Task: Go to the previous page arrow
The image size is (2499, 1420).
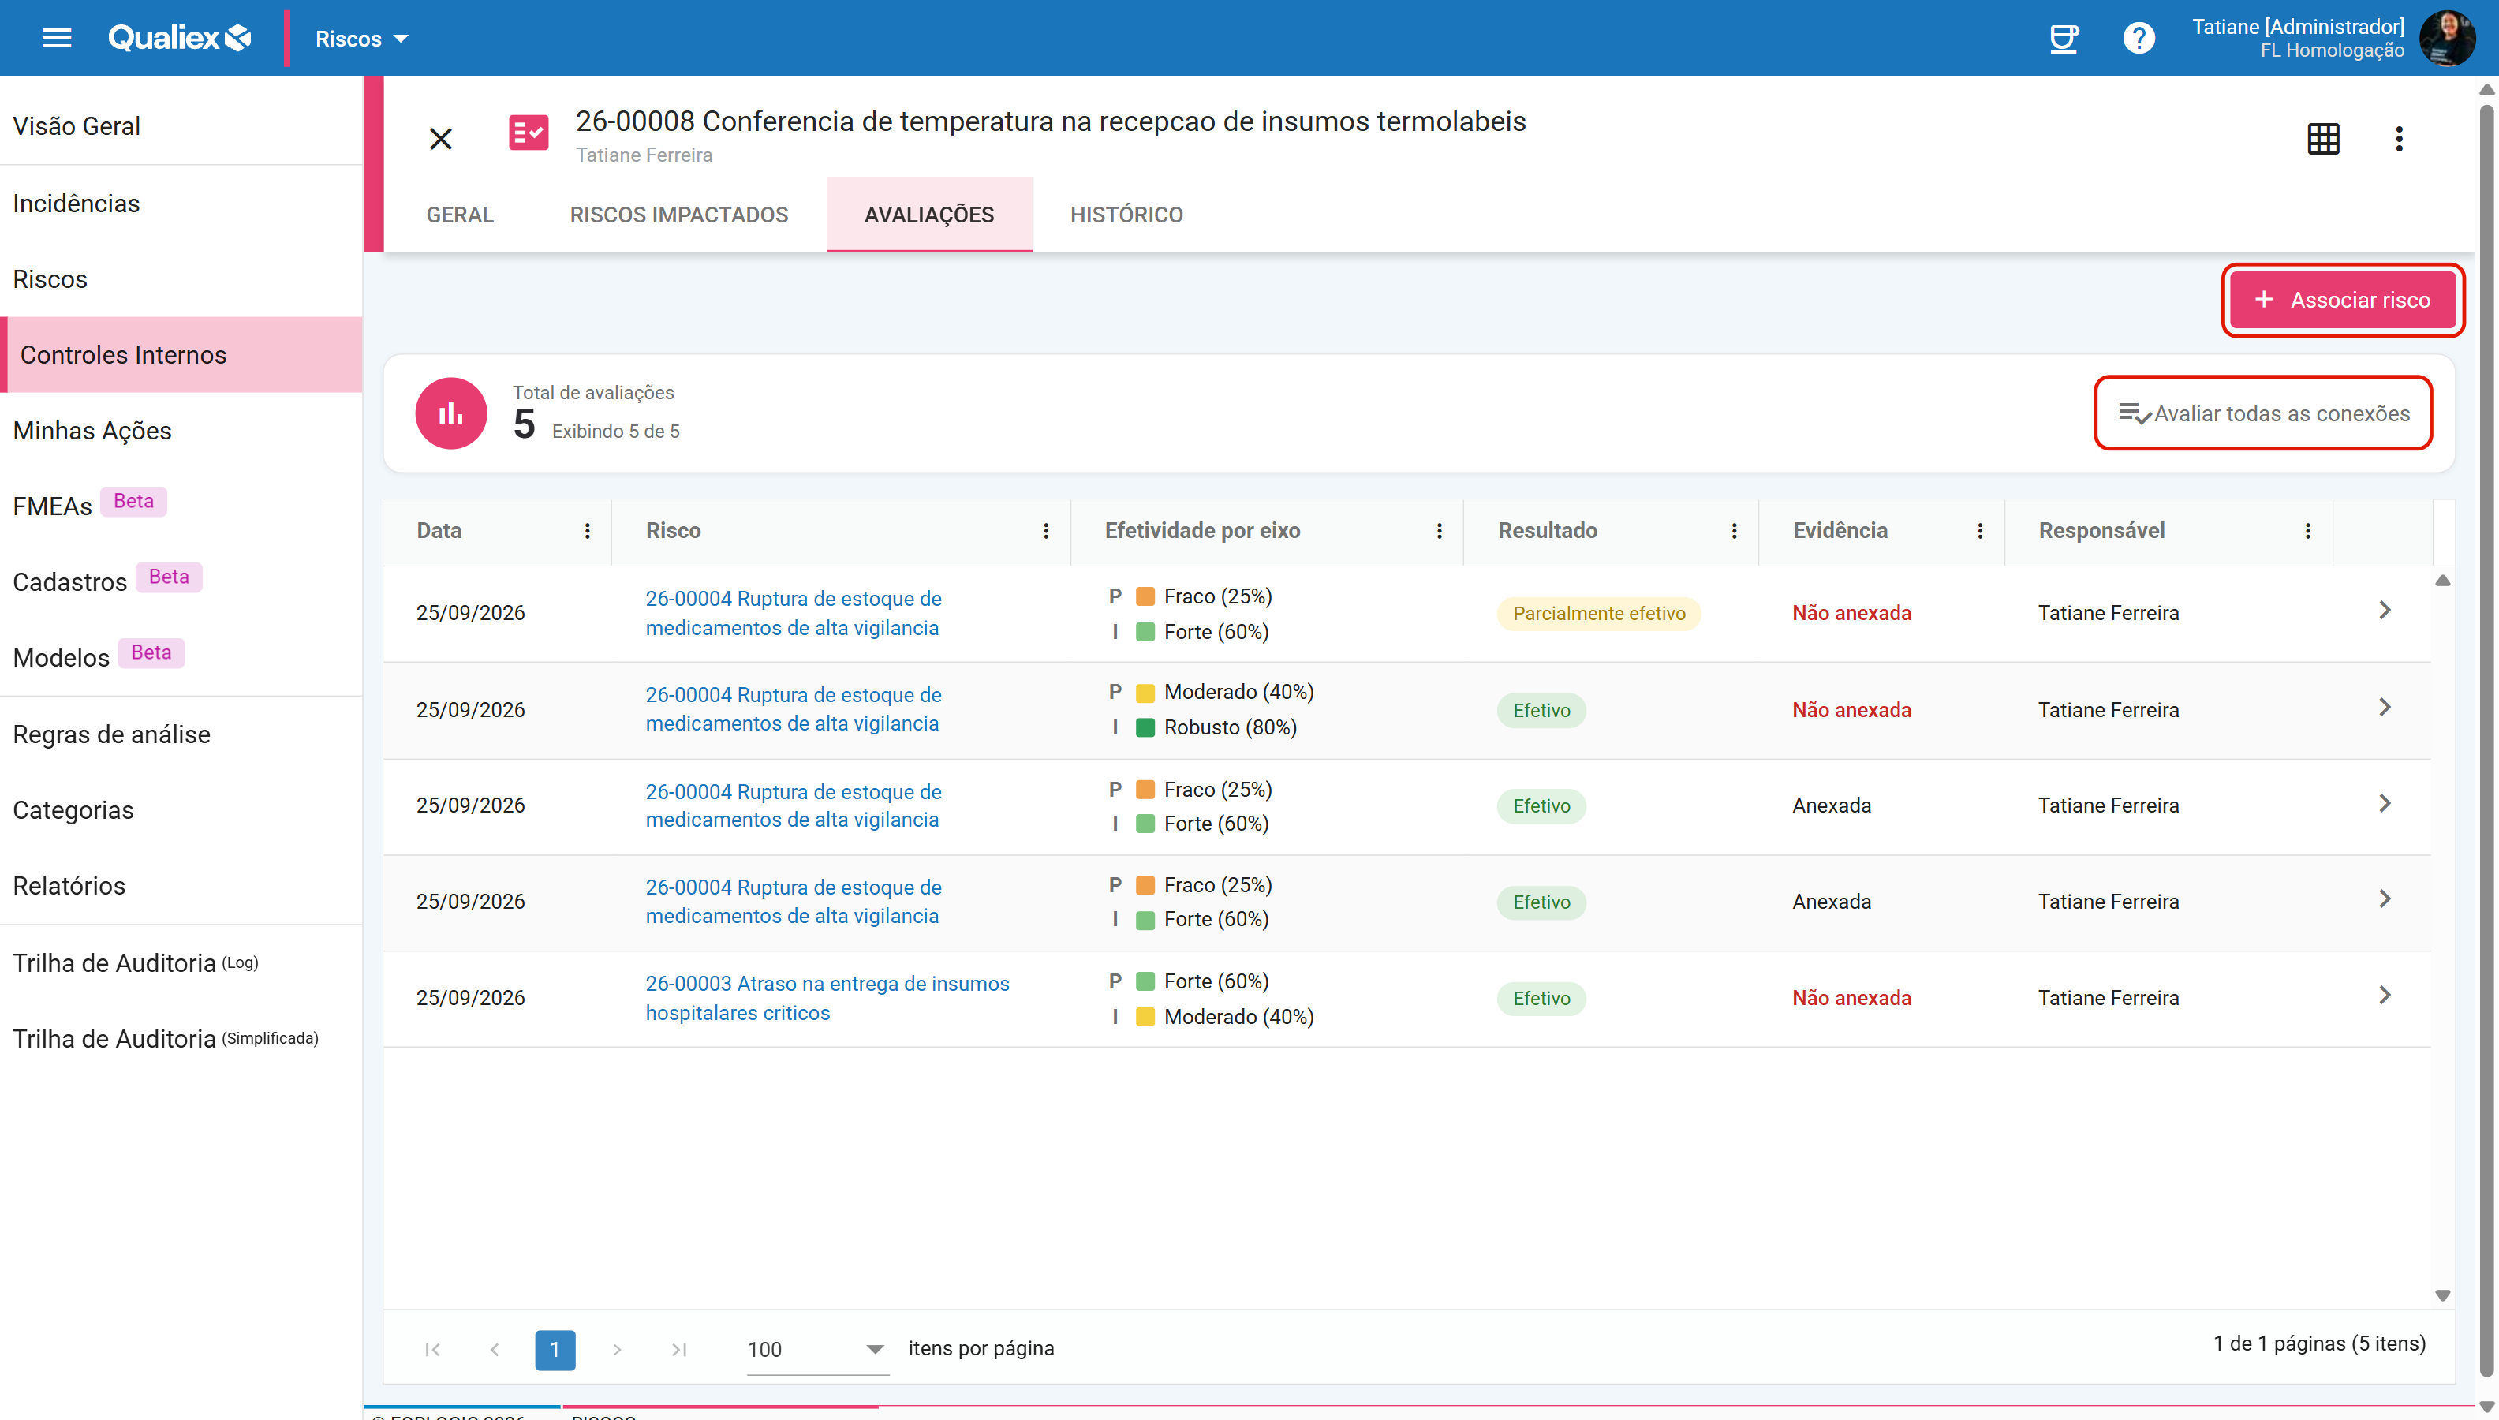Action: click(x=495, y=1350)
